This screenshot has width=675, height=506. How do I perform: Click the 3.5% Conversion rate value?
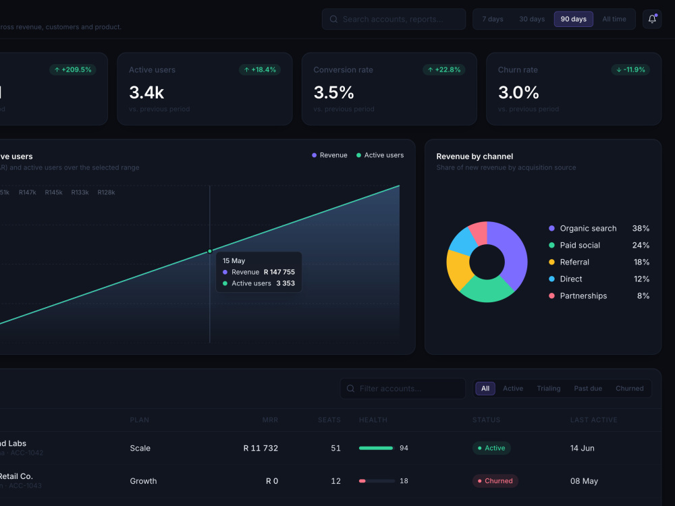pyautogui.click(x=333, y=92)
